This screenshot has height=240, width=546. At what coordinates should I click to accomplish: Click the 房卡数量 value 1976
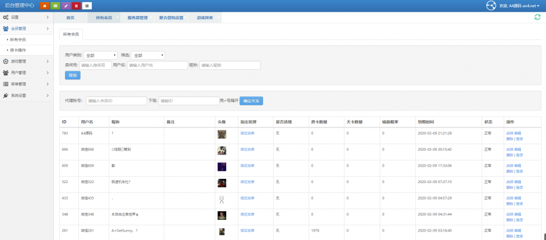click(315, 230)
